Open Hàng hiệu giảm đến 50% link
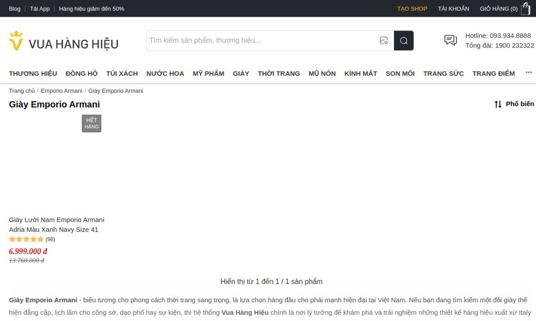Viewport: 536px width, 321px height. point(92,9)
